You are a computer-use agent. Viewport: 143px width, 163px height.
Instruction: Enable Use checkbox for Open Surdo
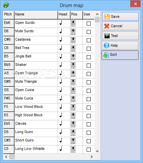tap(89, 24)
